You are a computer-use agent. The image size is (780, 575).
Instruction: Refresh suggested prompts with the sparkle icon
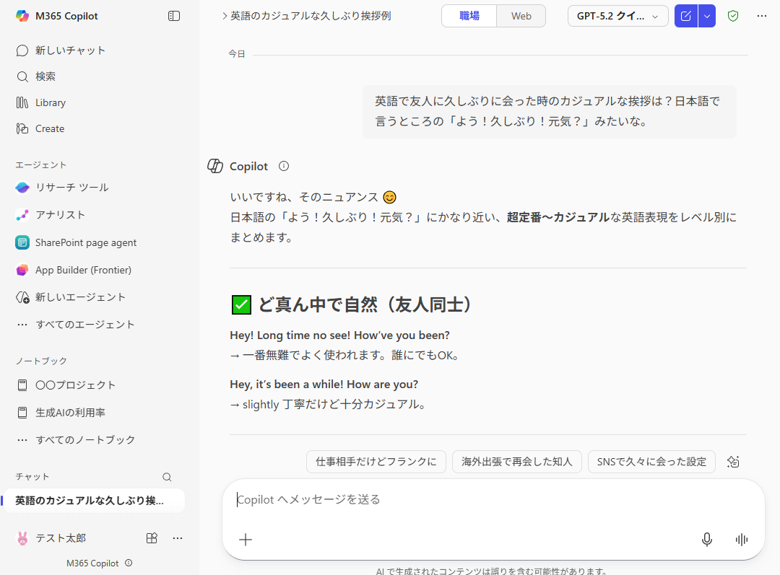(734, 462)
